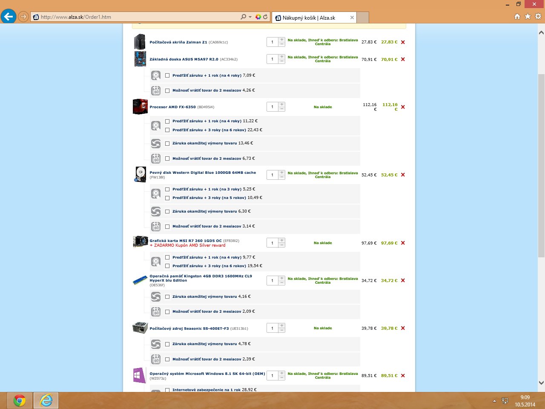Screen dimensions: 545x409
Task: Check the 2-month return option for 3,14 €
Action: click(167, 227)
